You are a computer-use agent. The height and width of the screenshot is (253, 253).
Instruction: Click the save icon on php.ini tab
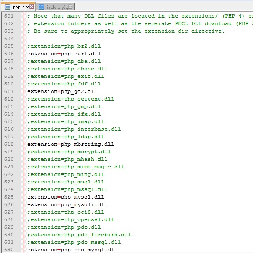pyautogui.click(x=8, y=7)
